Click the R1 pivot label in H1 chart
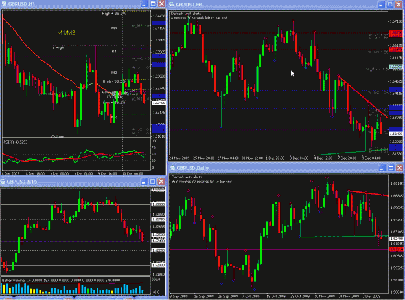Image resolution: width=405 pixels, height=300 pixels. tap(114, 51)
